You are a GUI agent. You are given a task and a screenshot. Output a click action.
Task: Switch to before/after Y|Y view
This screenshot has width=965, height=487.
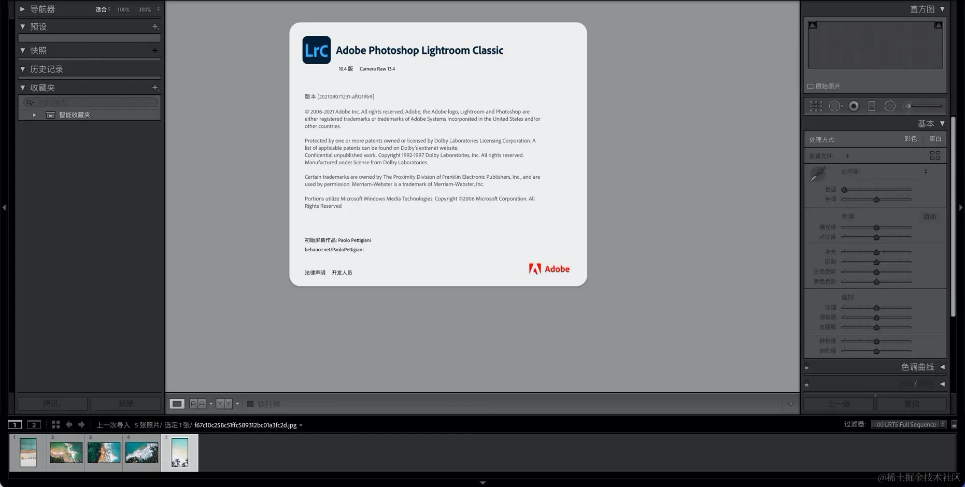224,404
